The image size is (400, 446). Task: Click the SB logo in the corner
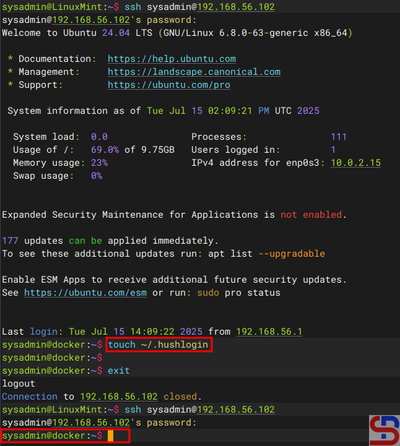[384, 430]
